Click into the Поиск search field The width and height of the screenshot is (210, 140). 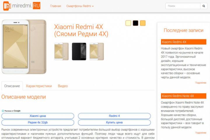[183, 6]
